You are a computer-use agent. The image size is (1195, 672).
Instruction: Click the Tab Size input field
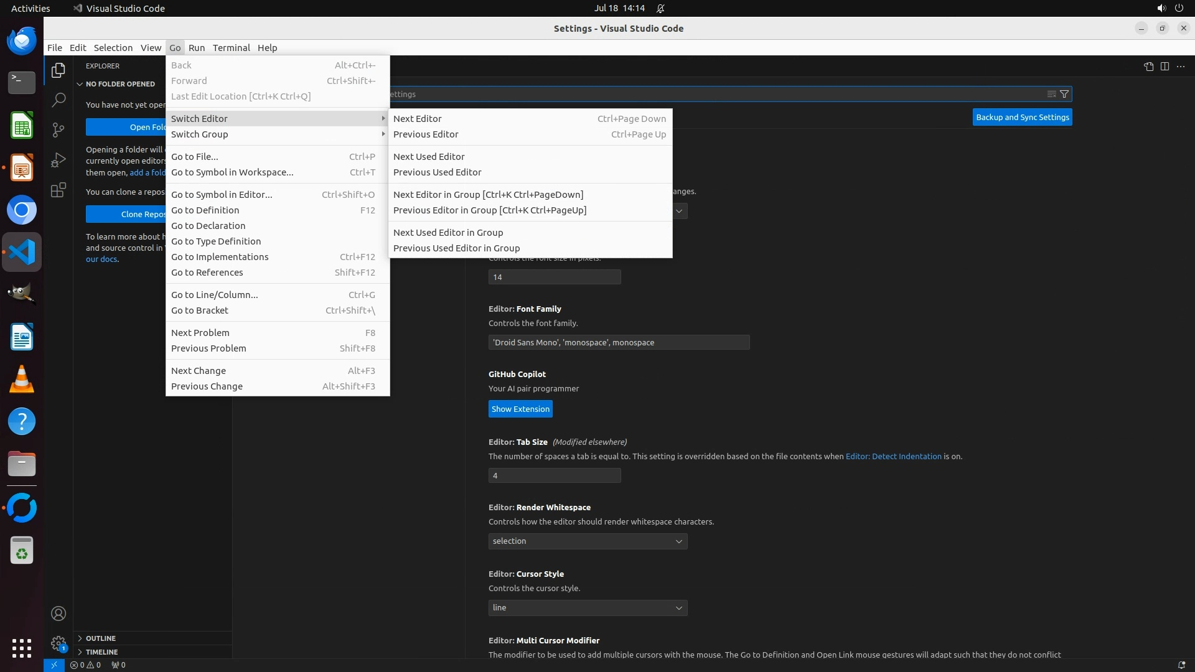[554, 475]
